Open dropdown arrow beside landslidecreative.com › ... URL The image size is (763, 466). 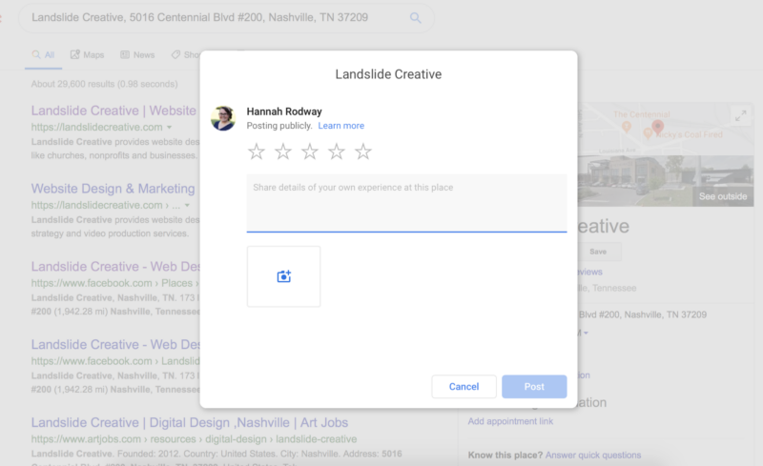187,205
